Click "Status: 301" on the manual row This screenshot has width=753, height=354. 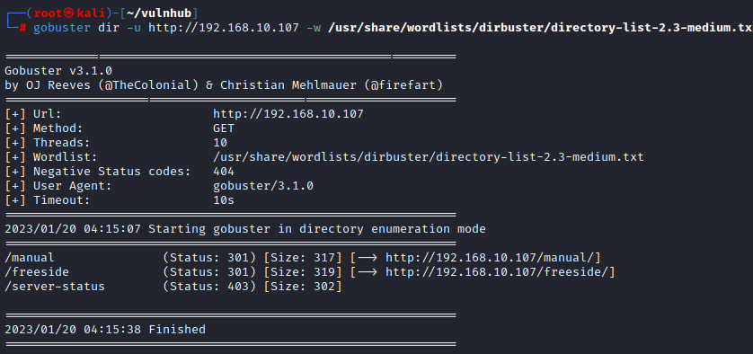tap(209, 258)
